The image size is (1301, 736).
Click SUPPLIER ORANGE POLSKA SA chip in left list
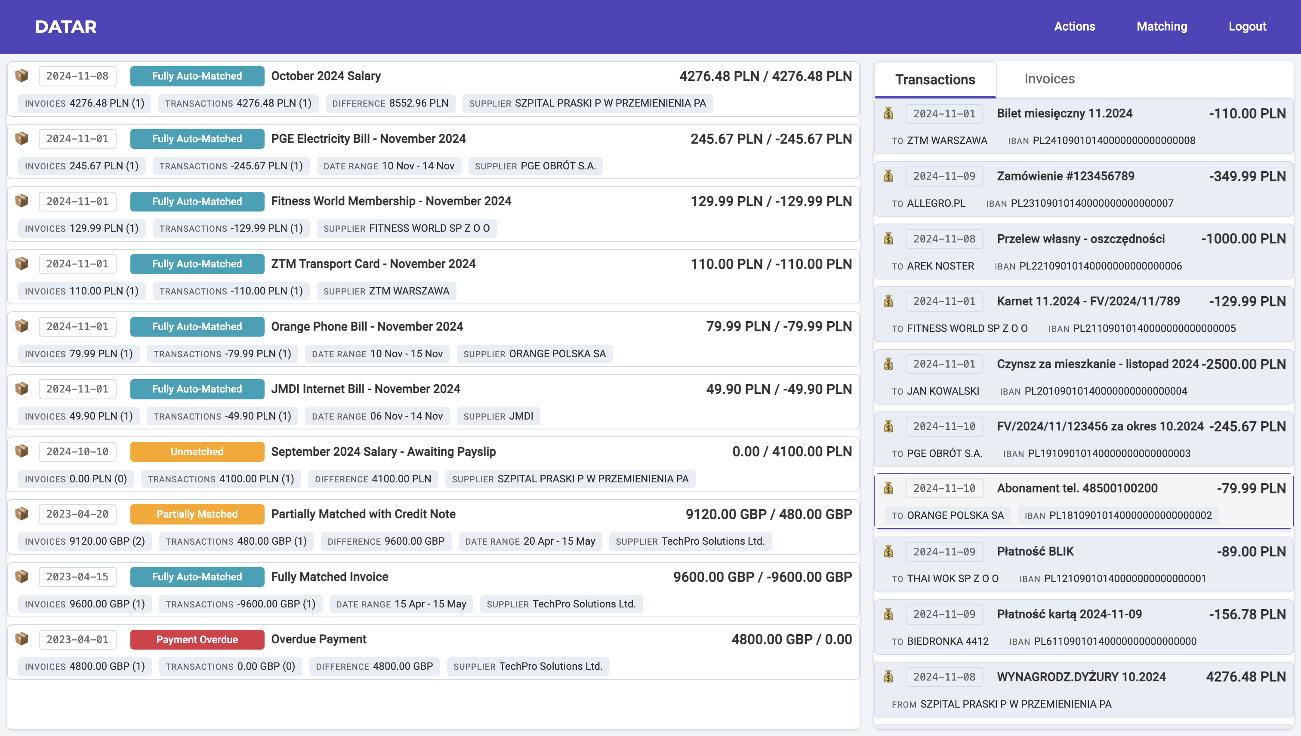click(534, 354)
